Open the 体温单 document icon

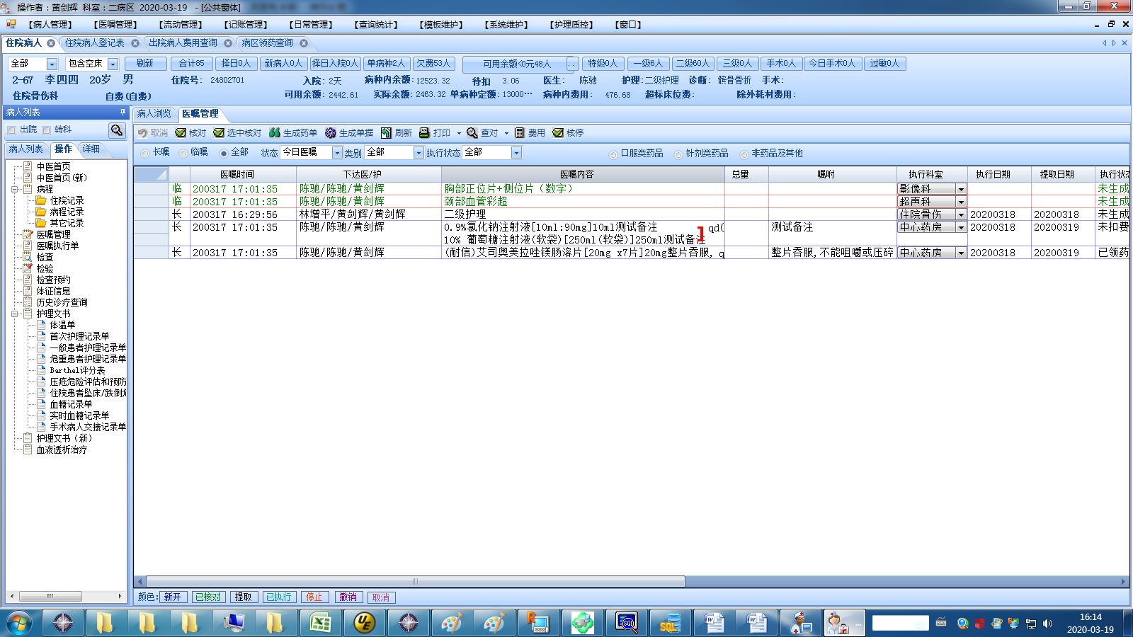tap(41, 325)
